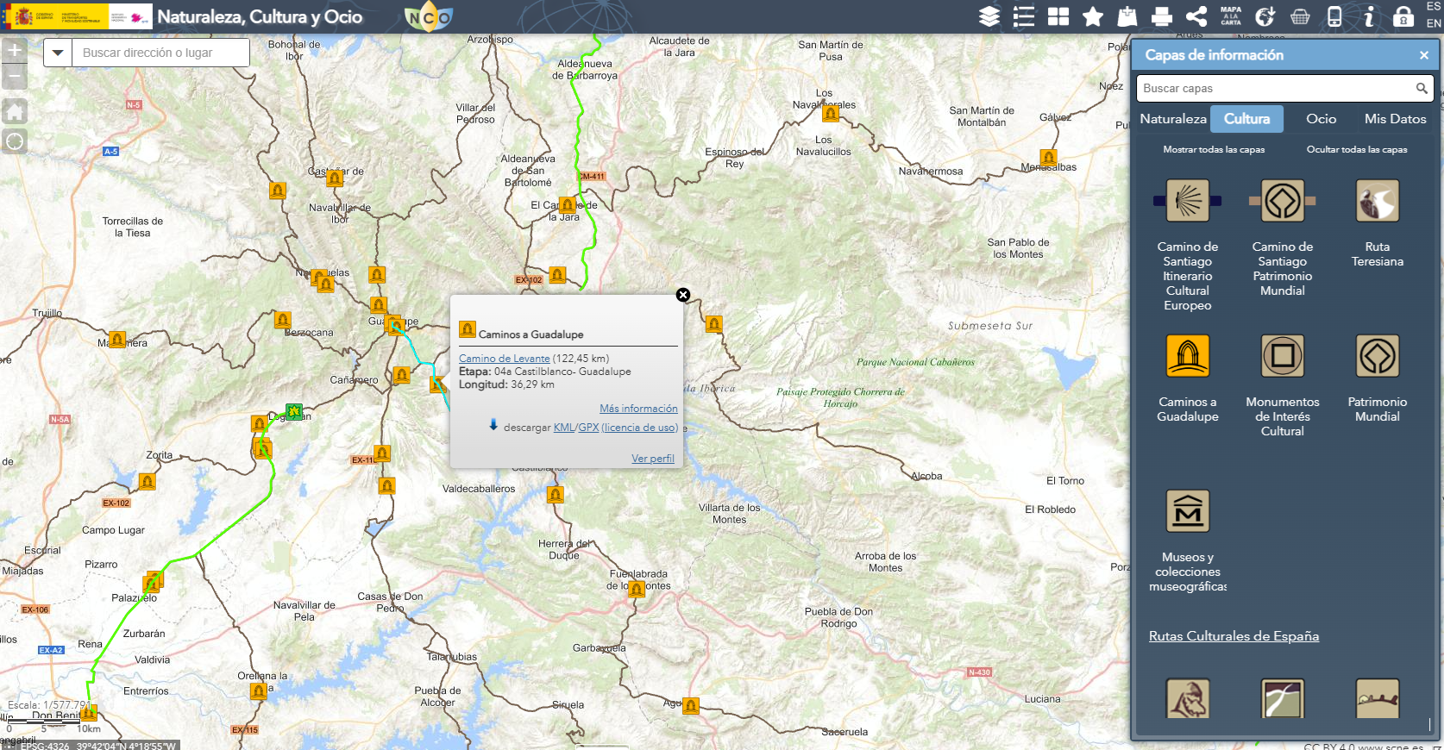Image resolution: width=1444 pixels, height=750 pixels.
Task: Toggle the white path route layer icon
Action: (x=1283, y=699)
